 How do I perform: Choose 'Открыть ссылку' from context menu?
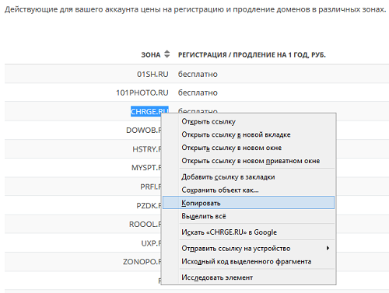[248, 121]
